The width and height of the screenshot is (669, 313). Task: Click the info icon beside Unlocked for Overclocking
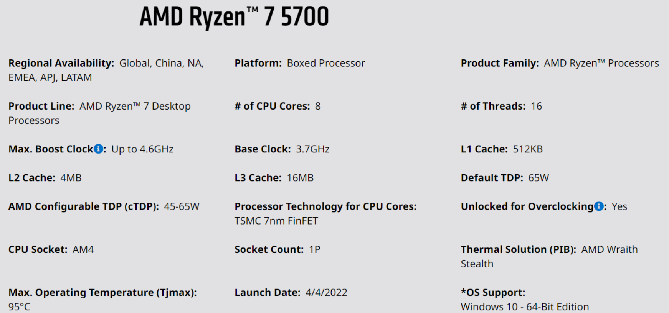(598, 206)
